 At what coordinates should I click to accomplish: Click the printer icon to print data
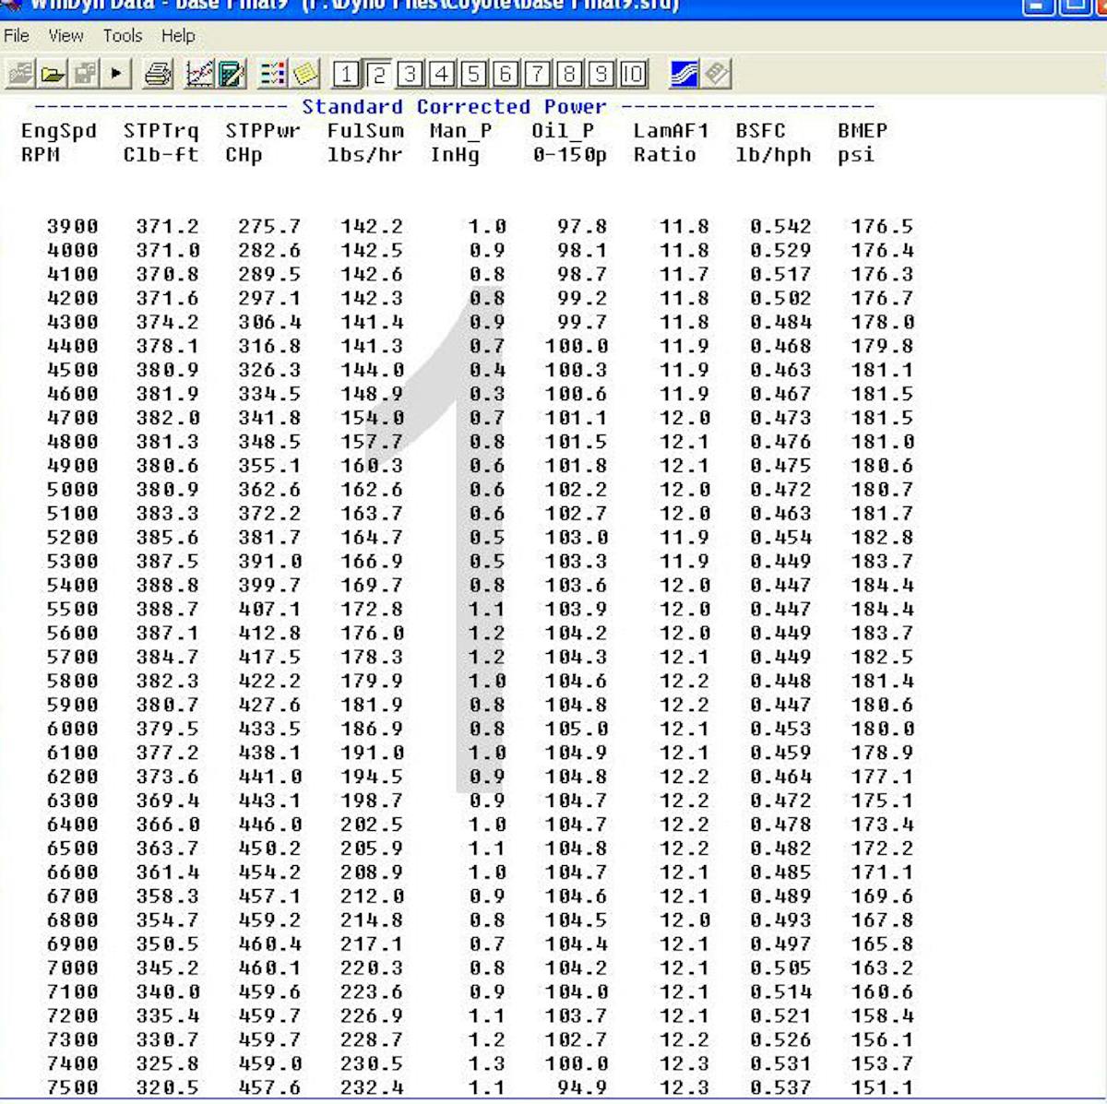[x=159, y=74]
